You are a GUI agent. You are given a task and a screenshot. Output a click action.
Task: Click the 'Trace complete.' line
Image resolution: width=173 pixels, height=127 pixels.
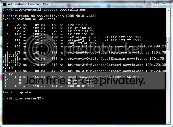pyautogui.click(x=18, y=92)
